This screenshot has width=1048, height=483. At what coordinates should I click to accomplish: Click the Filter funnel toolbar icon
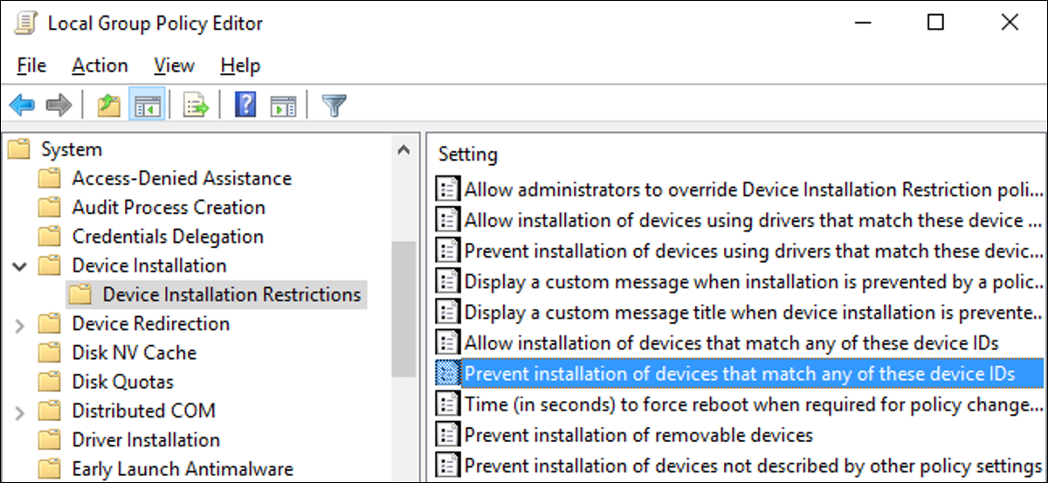334,107
